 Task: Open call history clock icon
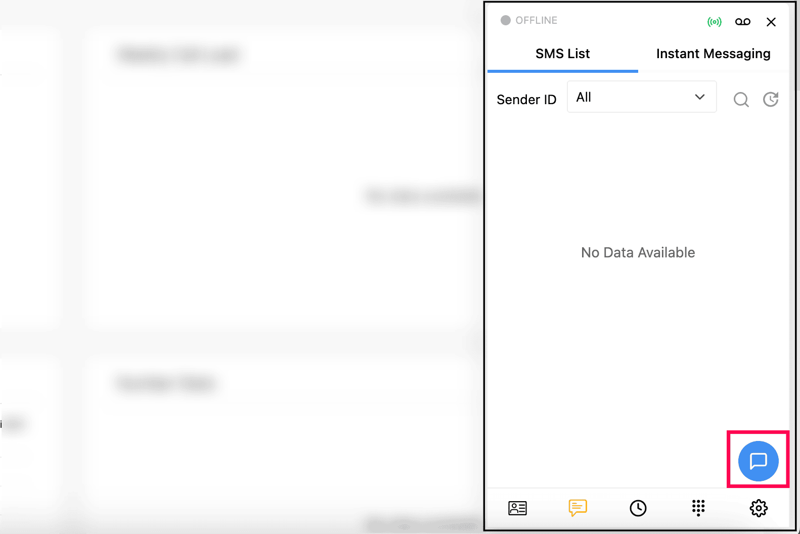[x=638, y=508]
